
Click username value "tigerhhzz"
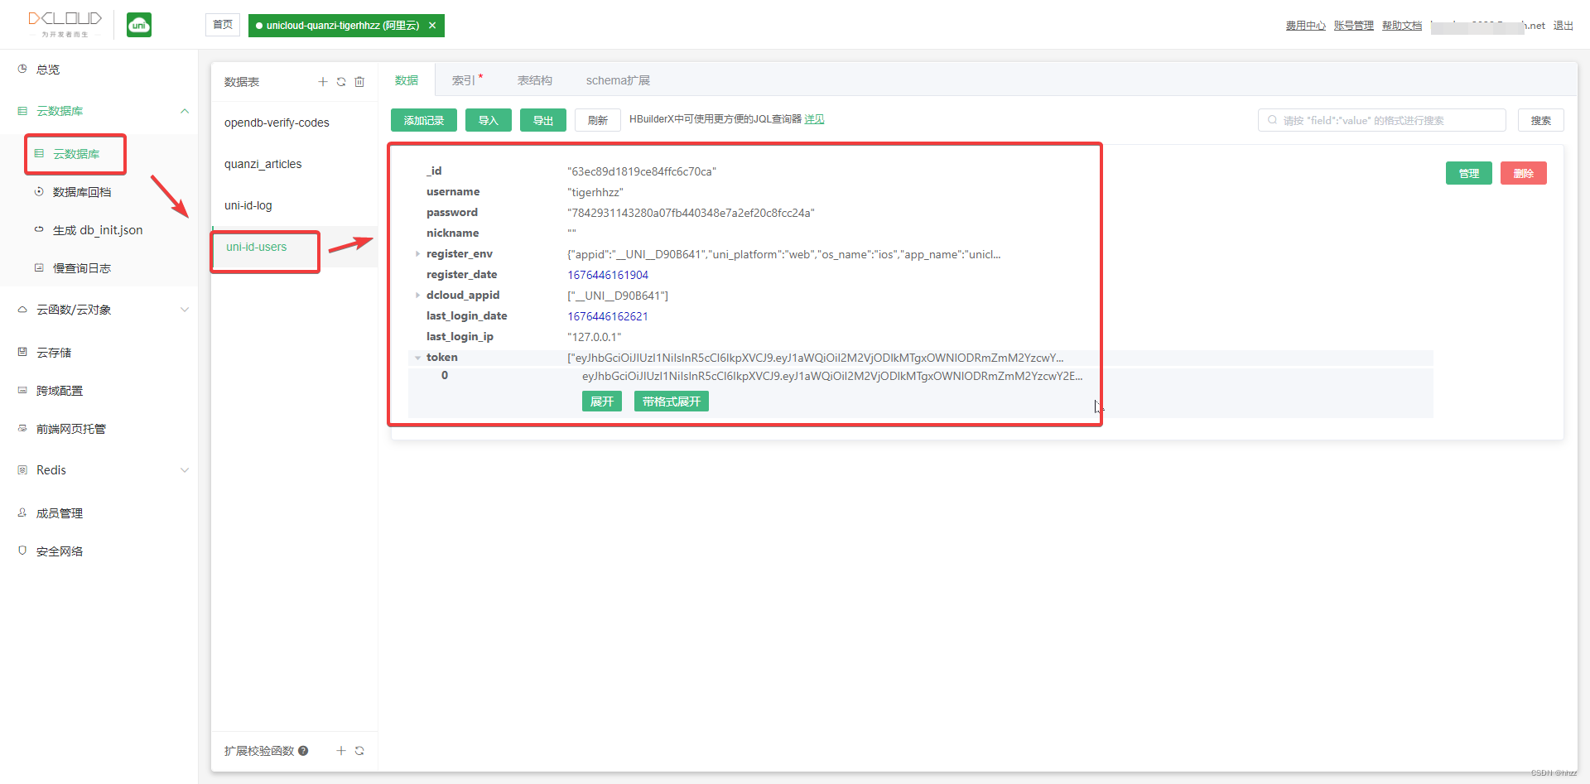pyautogui.click(x=595, y=192)
